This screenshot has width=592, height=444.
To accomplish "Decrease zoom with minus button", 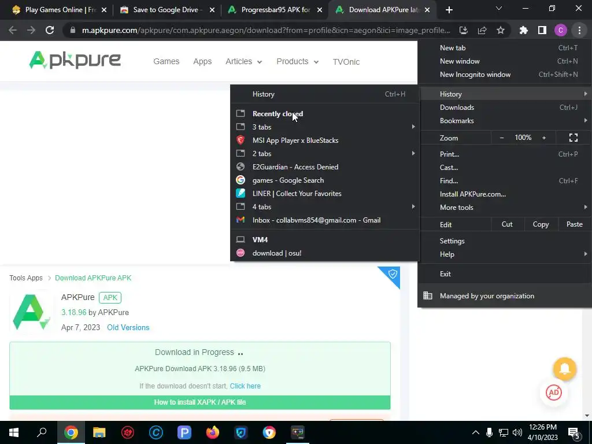I will click(x=502, y=138).
